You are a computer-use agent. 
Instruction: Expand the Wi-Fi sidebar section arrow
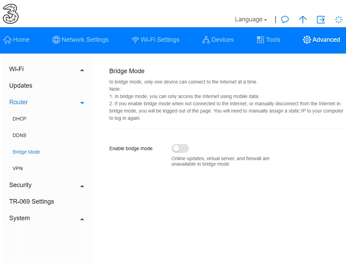click(x=82, y=70)
